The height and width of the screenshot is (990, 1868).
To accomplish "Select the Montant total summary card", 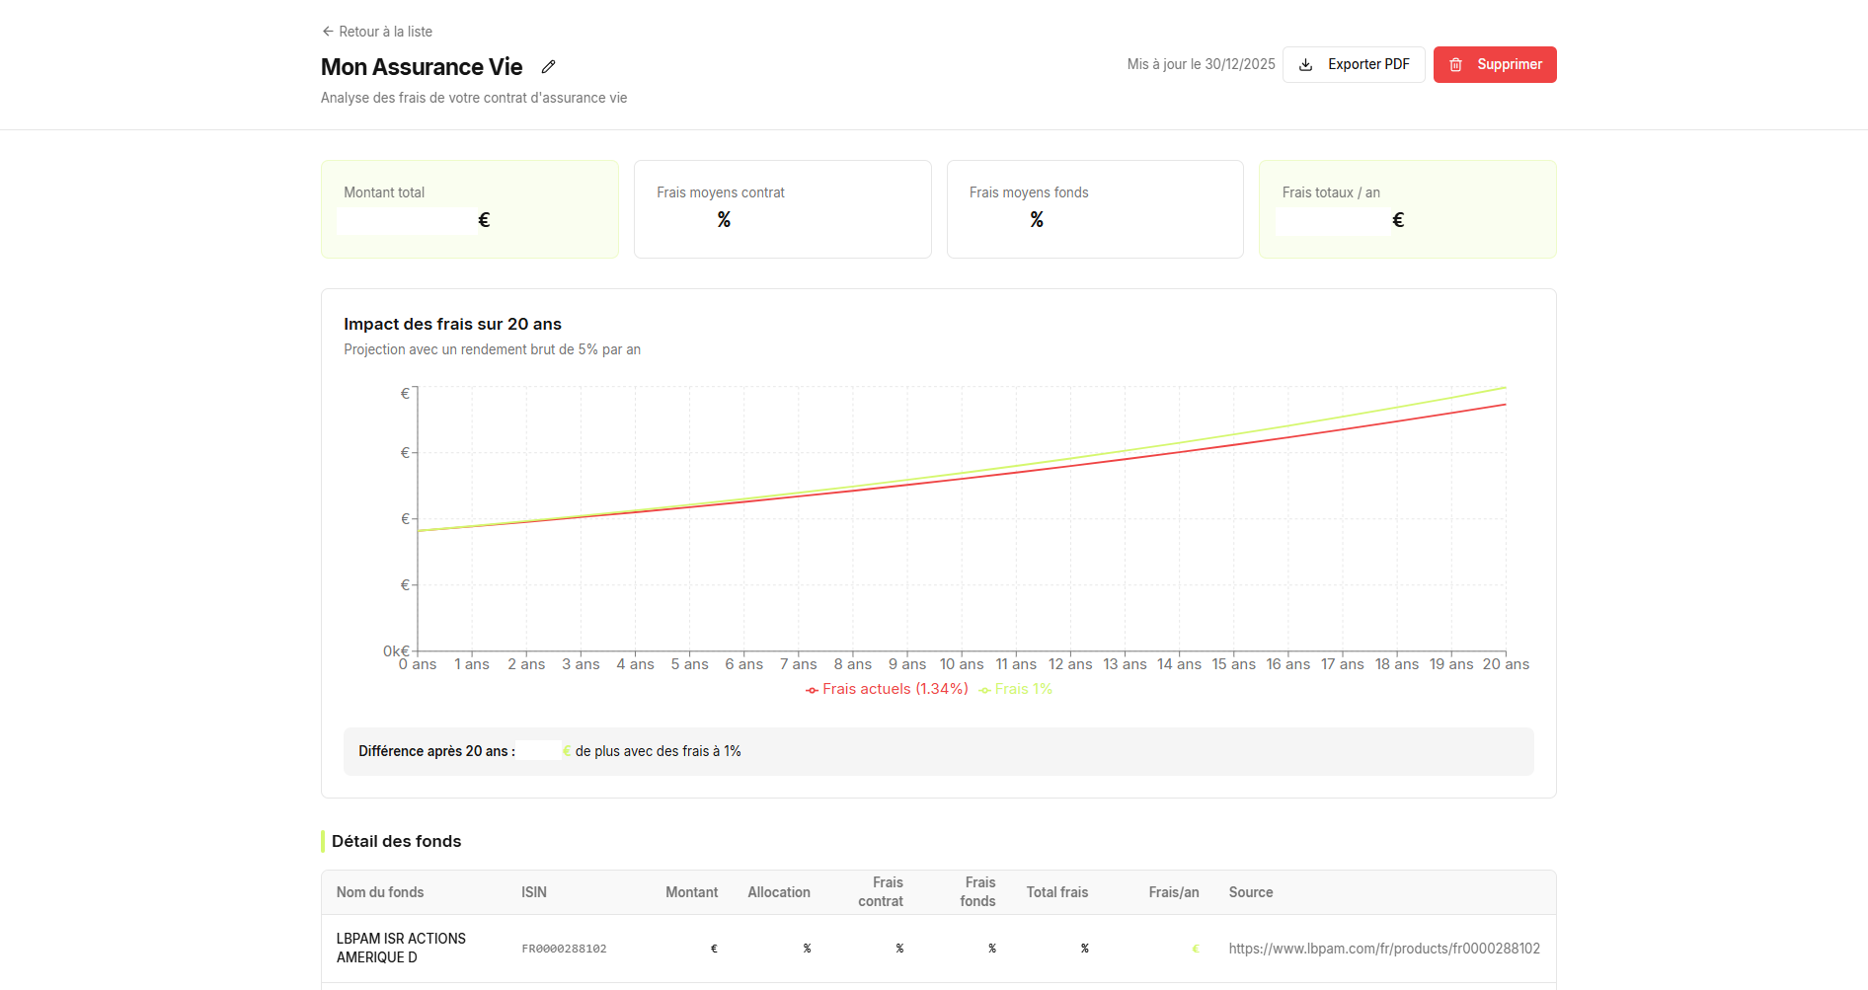I will [469, 208].
